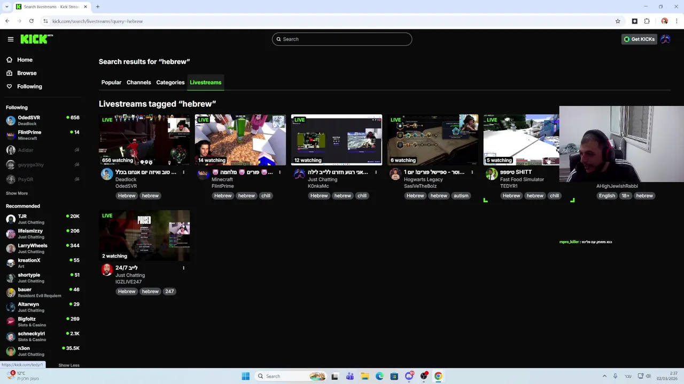The width and height of the screenshot is (684, 384).
Task: Click SasiVeTheBoiz avatar on stream card
Action: (395, 174)
